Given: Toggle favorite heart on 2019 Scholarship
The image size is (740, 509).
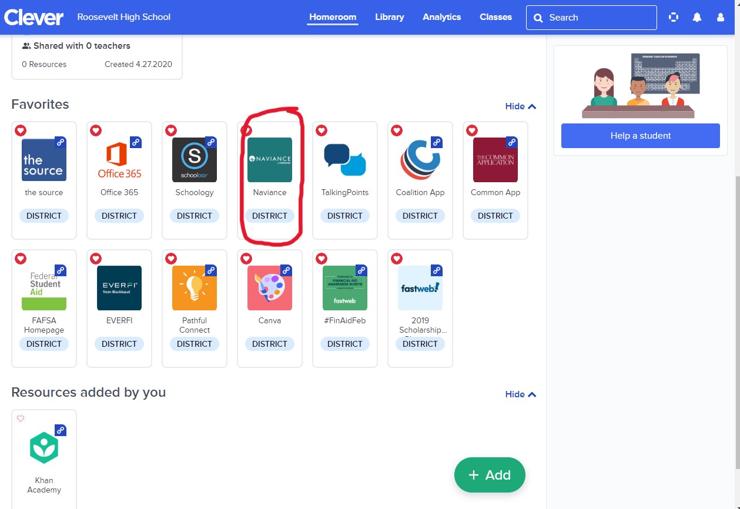Looking at the screenshot, I should [x=397, y=259].
